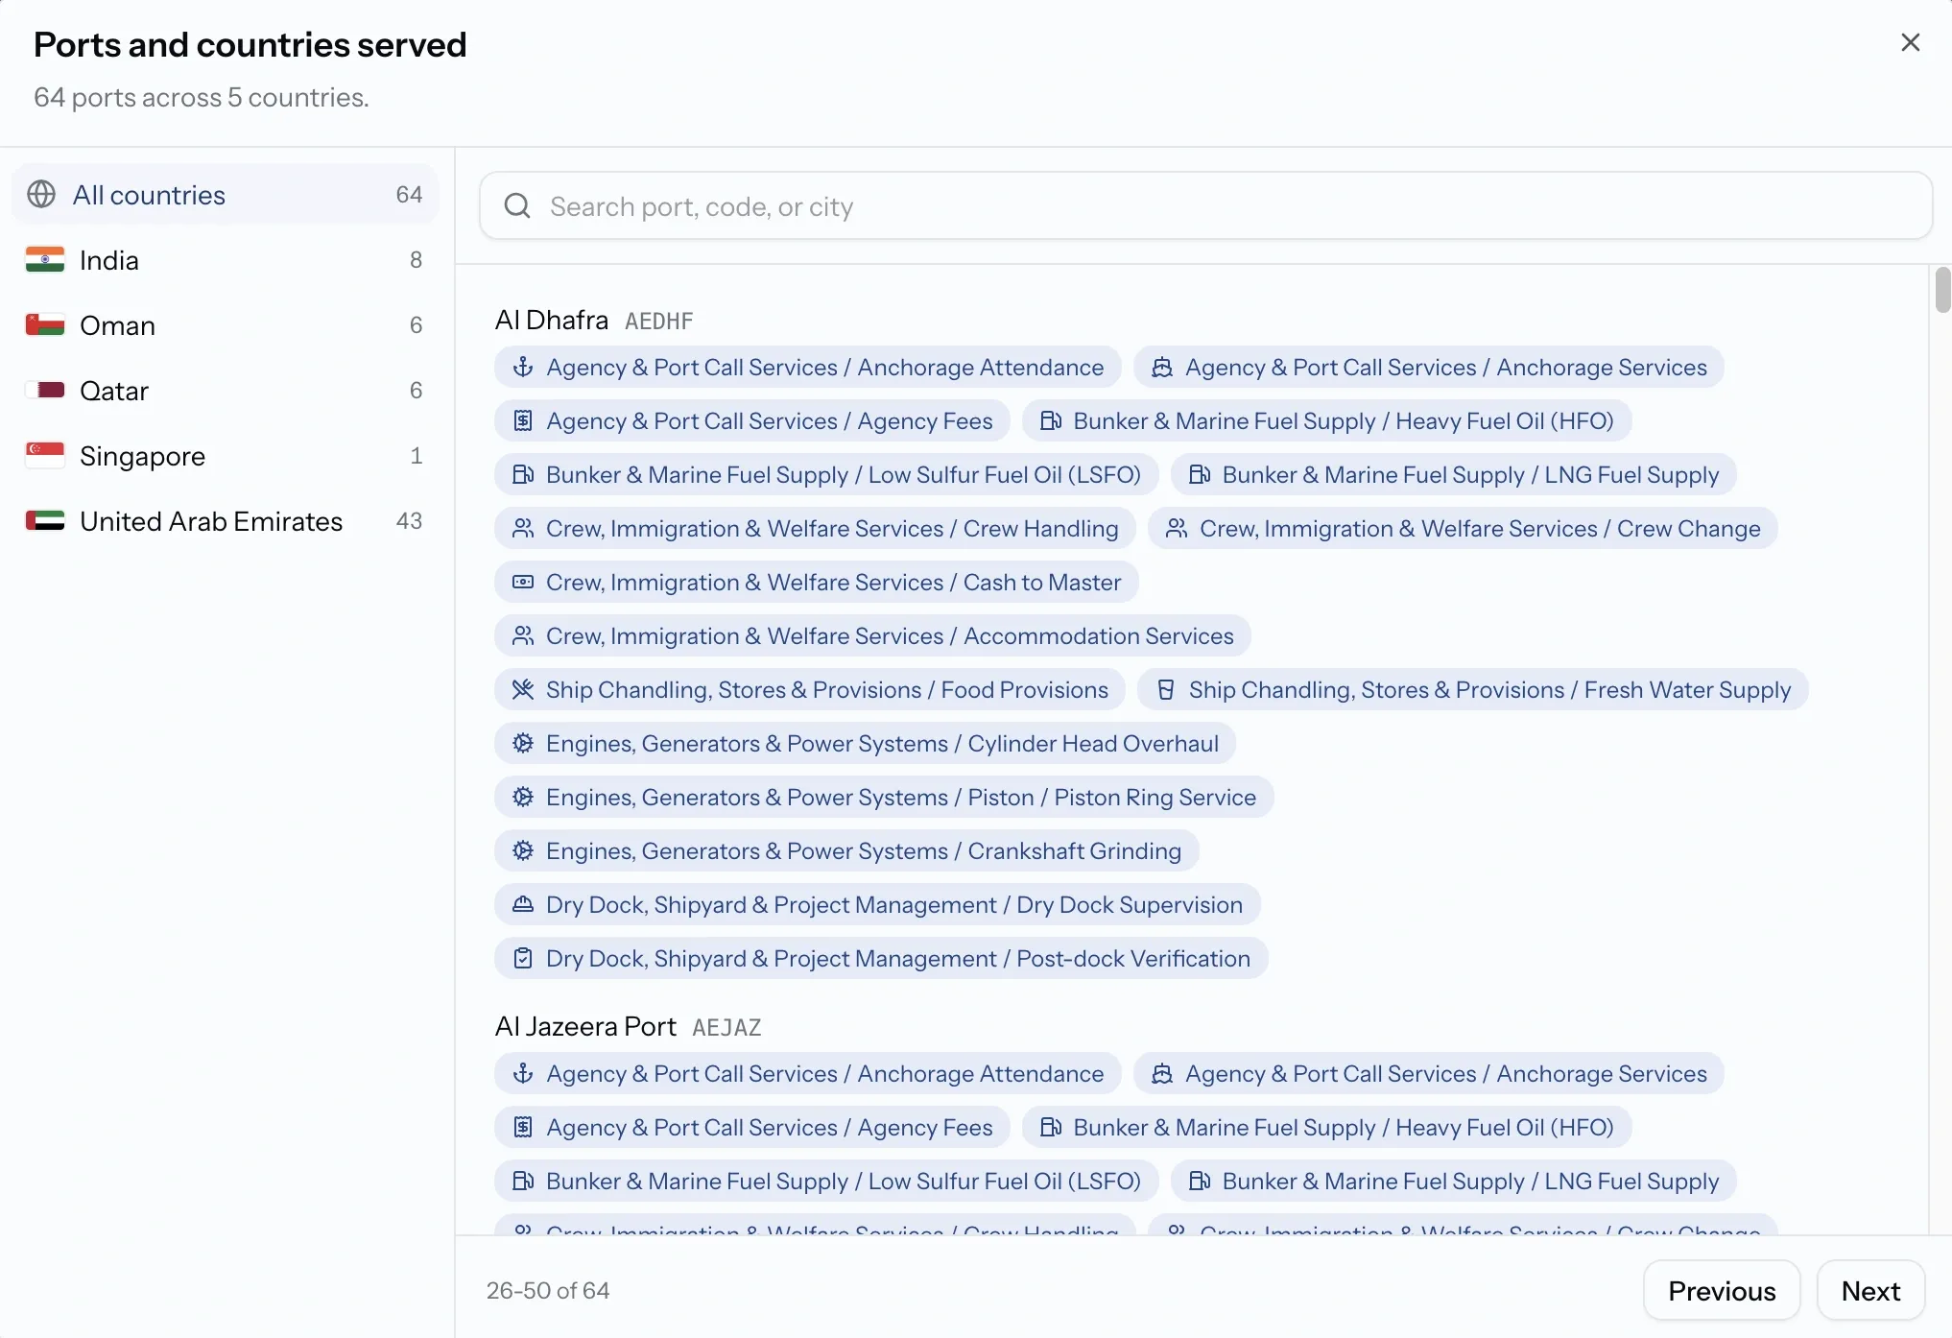Click the United Arab Emirates flag icon

pyautogui.click(x=45, y=521)
